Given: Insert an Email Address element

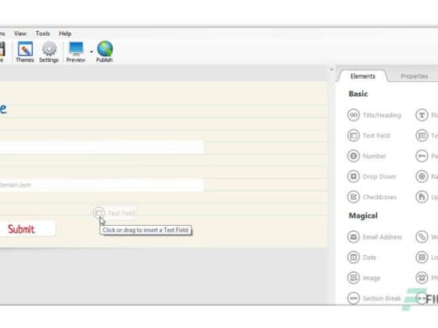Looking at the screenshot, I should coord(375,237).
